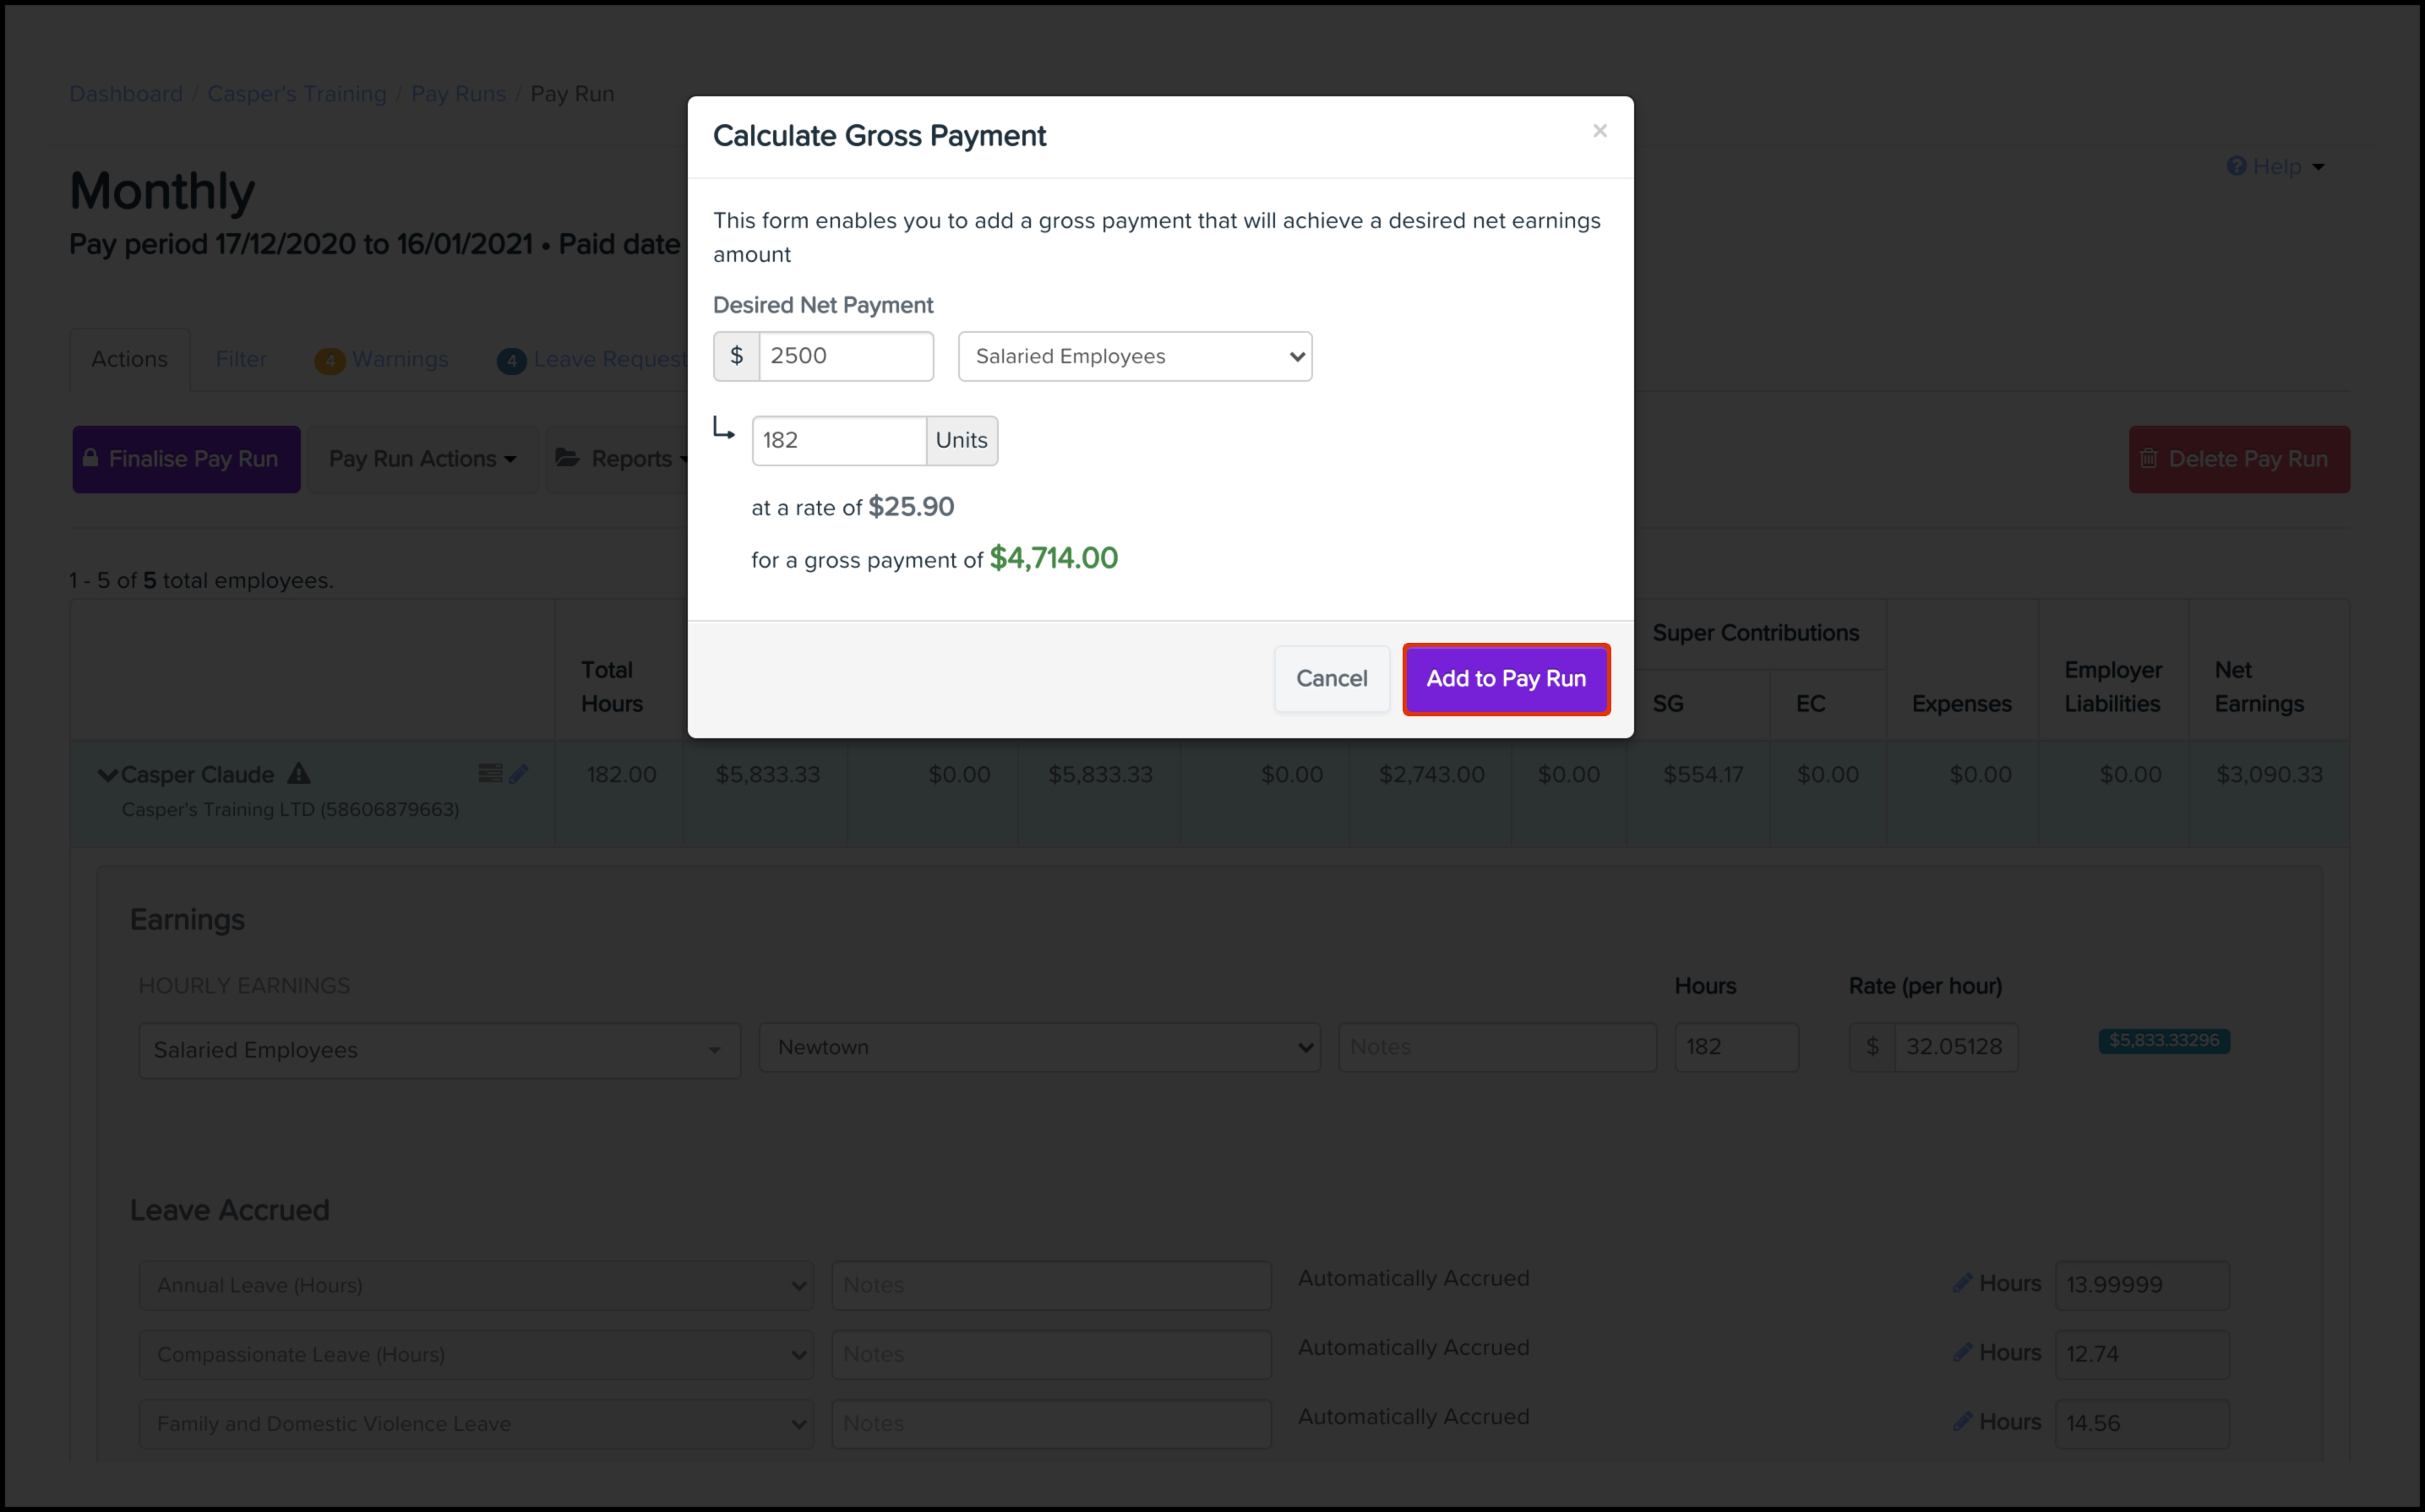Open the Newtown location dropdown
This screenshot has height=1512, width=2425.
(1039, 1047)
